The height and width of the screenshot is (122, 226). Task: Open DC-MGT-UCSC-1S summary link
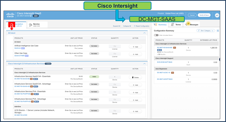click(163, 73)
